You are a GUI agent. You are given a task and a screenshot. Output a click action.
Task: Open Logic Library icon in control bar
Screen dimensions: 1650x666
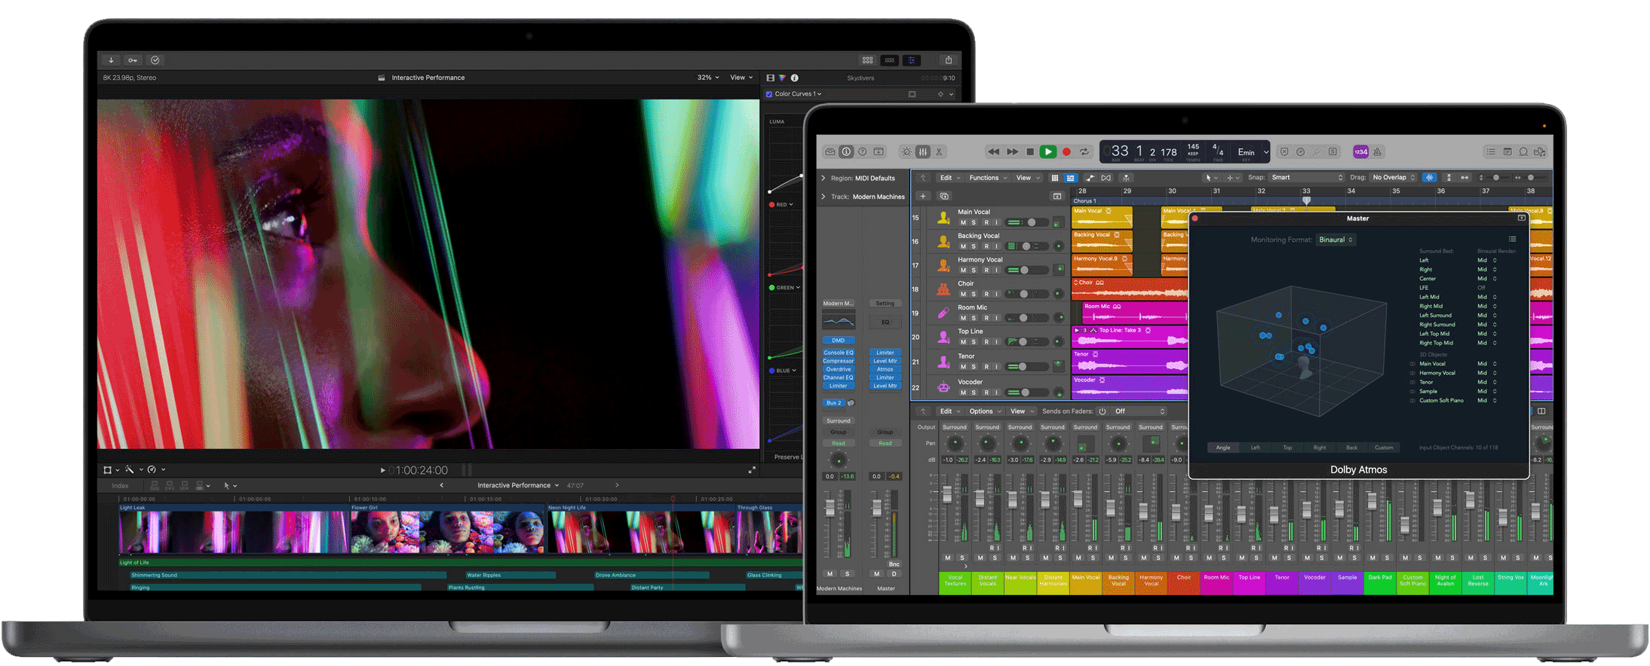click(x=830, y=151)
